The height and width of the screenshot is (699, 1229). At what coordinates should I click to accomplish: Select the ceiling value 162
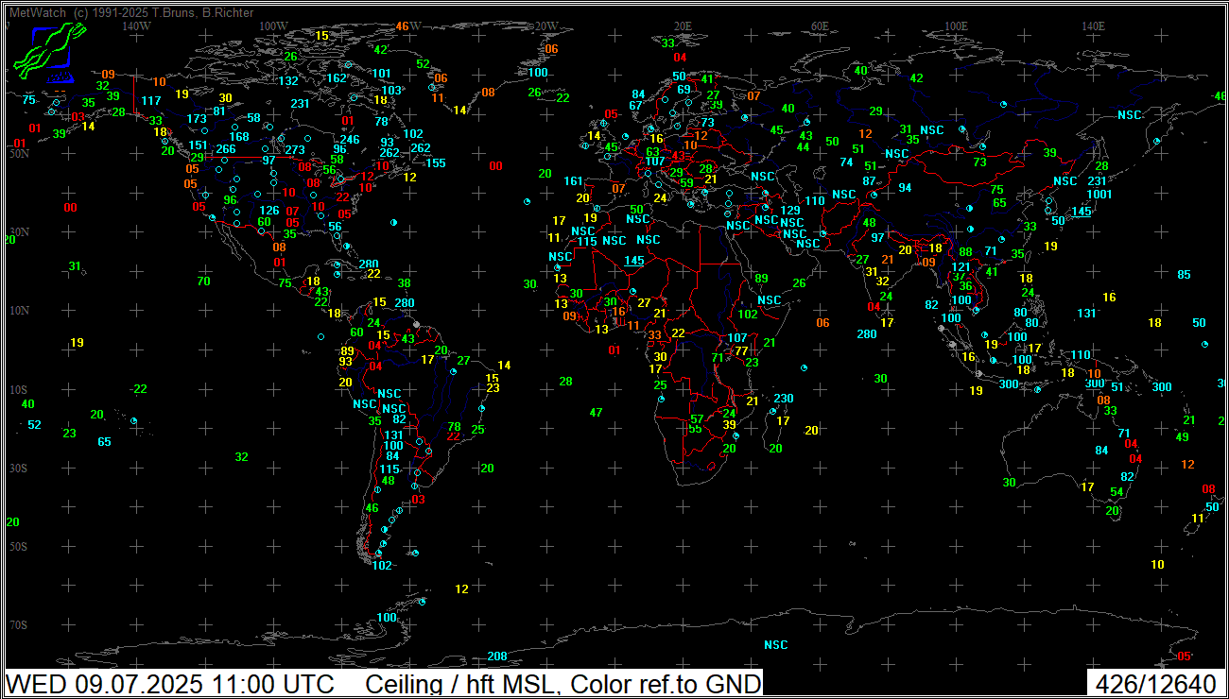[x=337, y=78]
